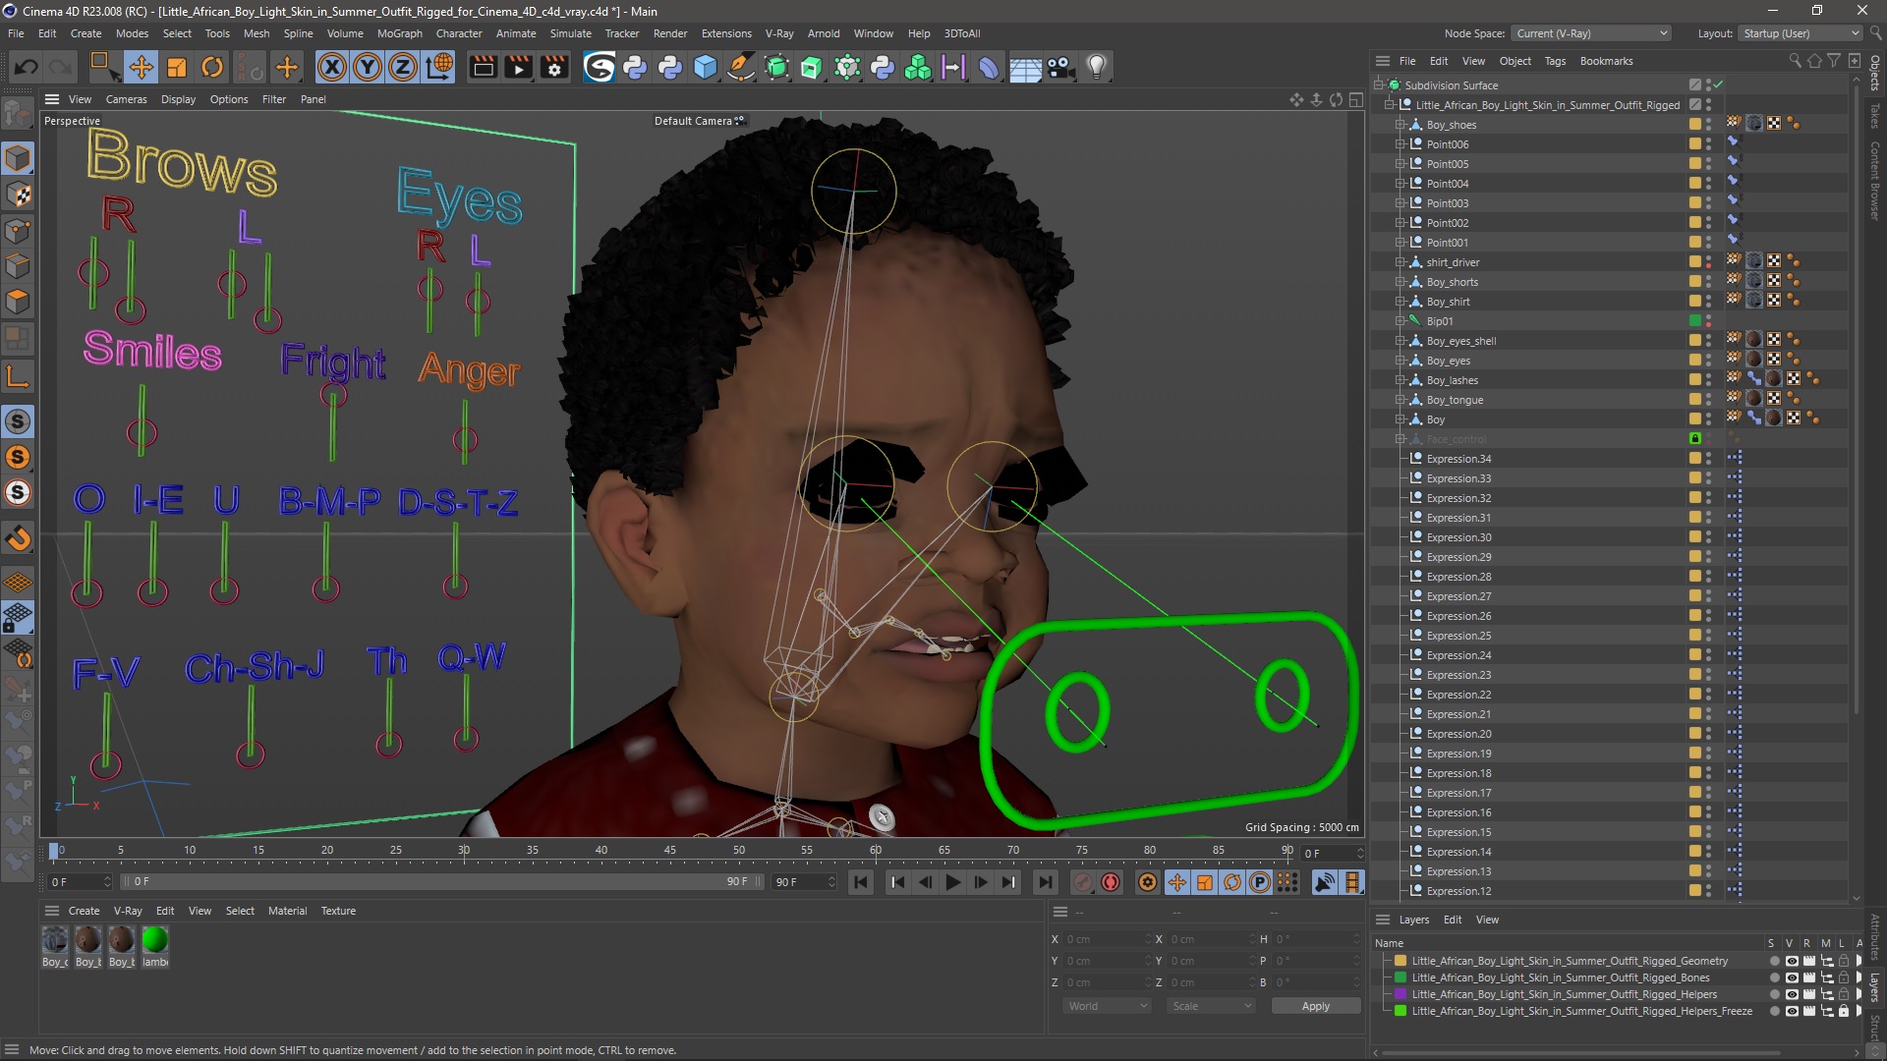
Task: Switch to Texture mode in left sidebar
Action: [x=18, y=195]
